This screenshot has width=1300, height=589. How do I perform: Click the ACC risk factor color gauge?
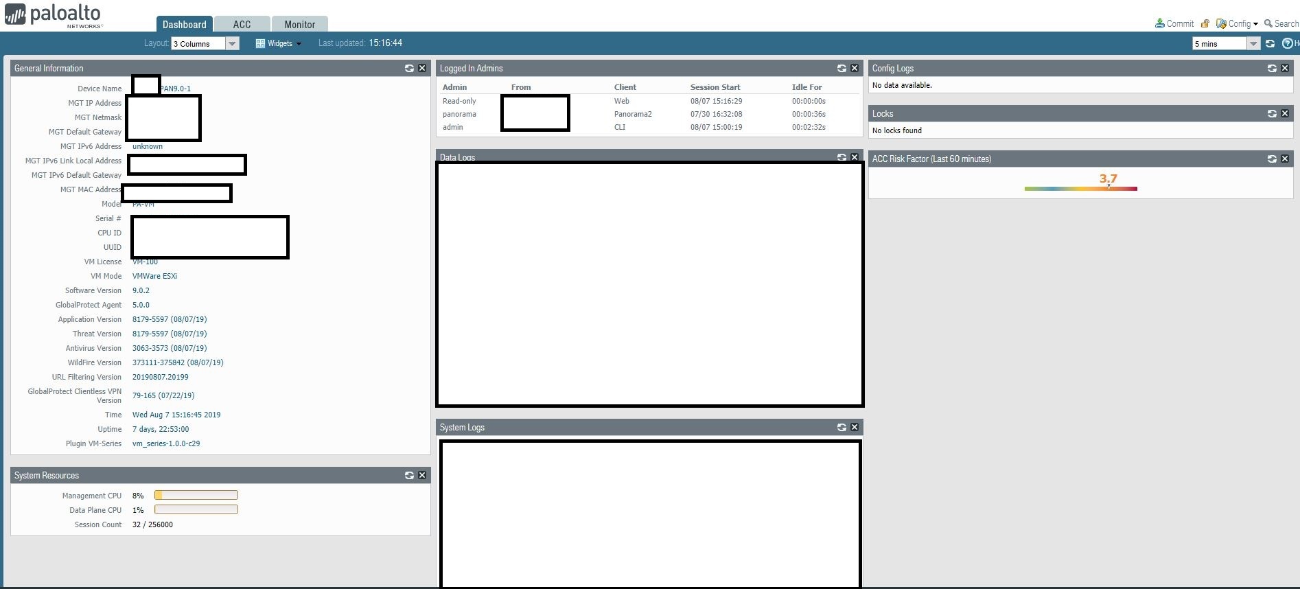coord(1081,189)
